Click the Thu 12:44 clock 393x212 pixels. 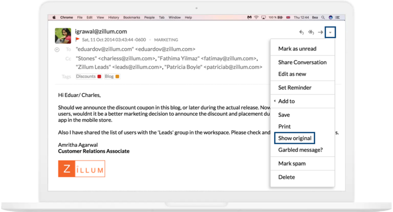(301, 17)
